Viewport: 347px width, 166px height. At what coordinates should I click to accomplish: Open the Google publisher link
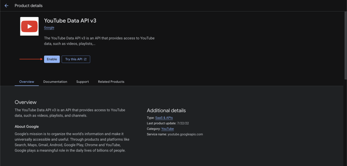pos(49,27)
